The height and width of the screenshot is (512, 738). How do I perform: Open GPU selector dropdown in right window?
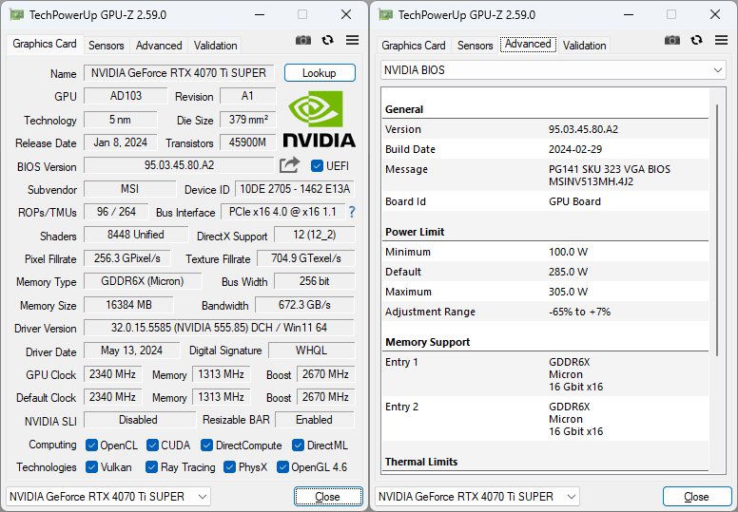pyautogui.click(x=477, y=497)
